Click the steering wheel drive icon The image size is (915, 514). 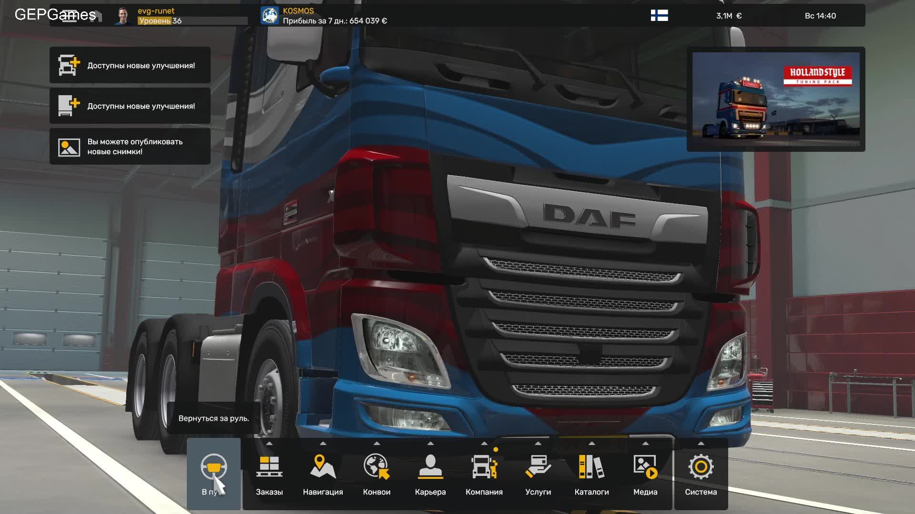(x=213, y=467)
